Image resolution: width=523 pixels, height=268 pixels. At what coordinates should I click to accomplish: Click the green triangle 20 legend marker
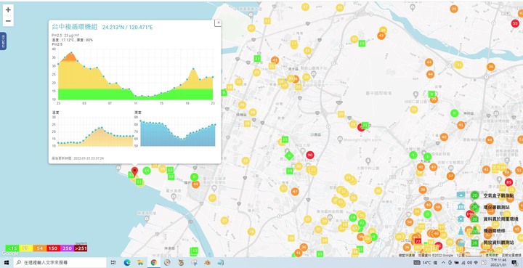(x=475, y=230)
